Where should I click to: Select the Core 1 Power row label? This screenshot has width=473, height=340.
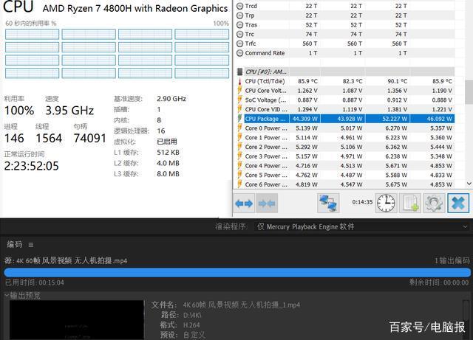(x=266, y=138)
